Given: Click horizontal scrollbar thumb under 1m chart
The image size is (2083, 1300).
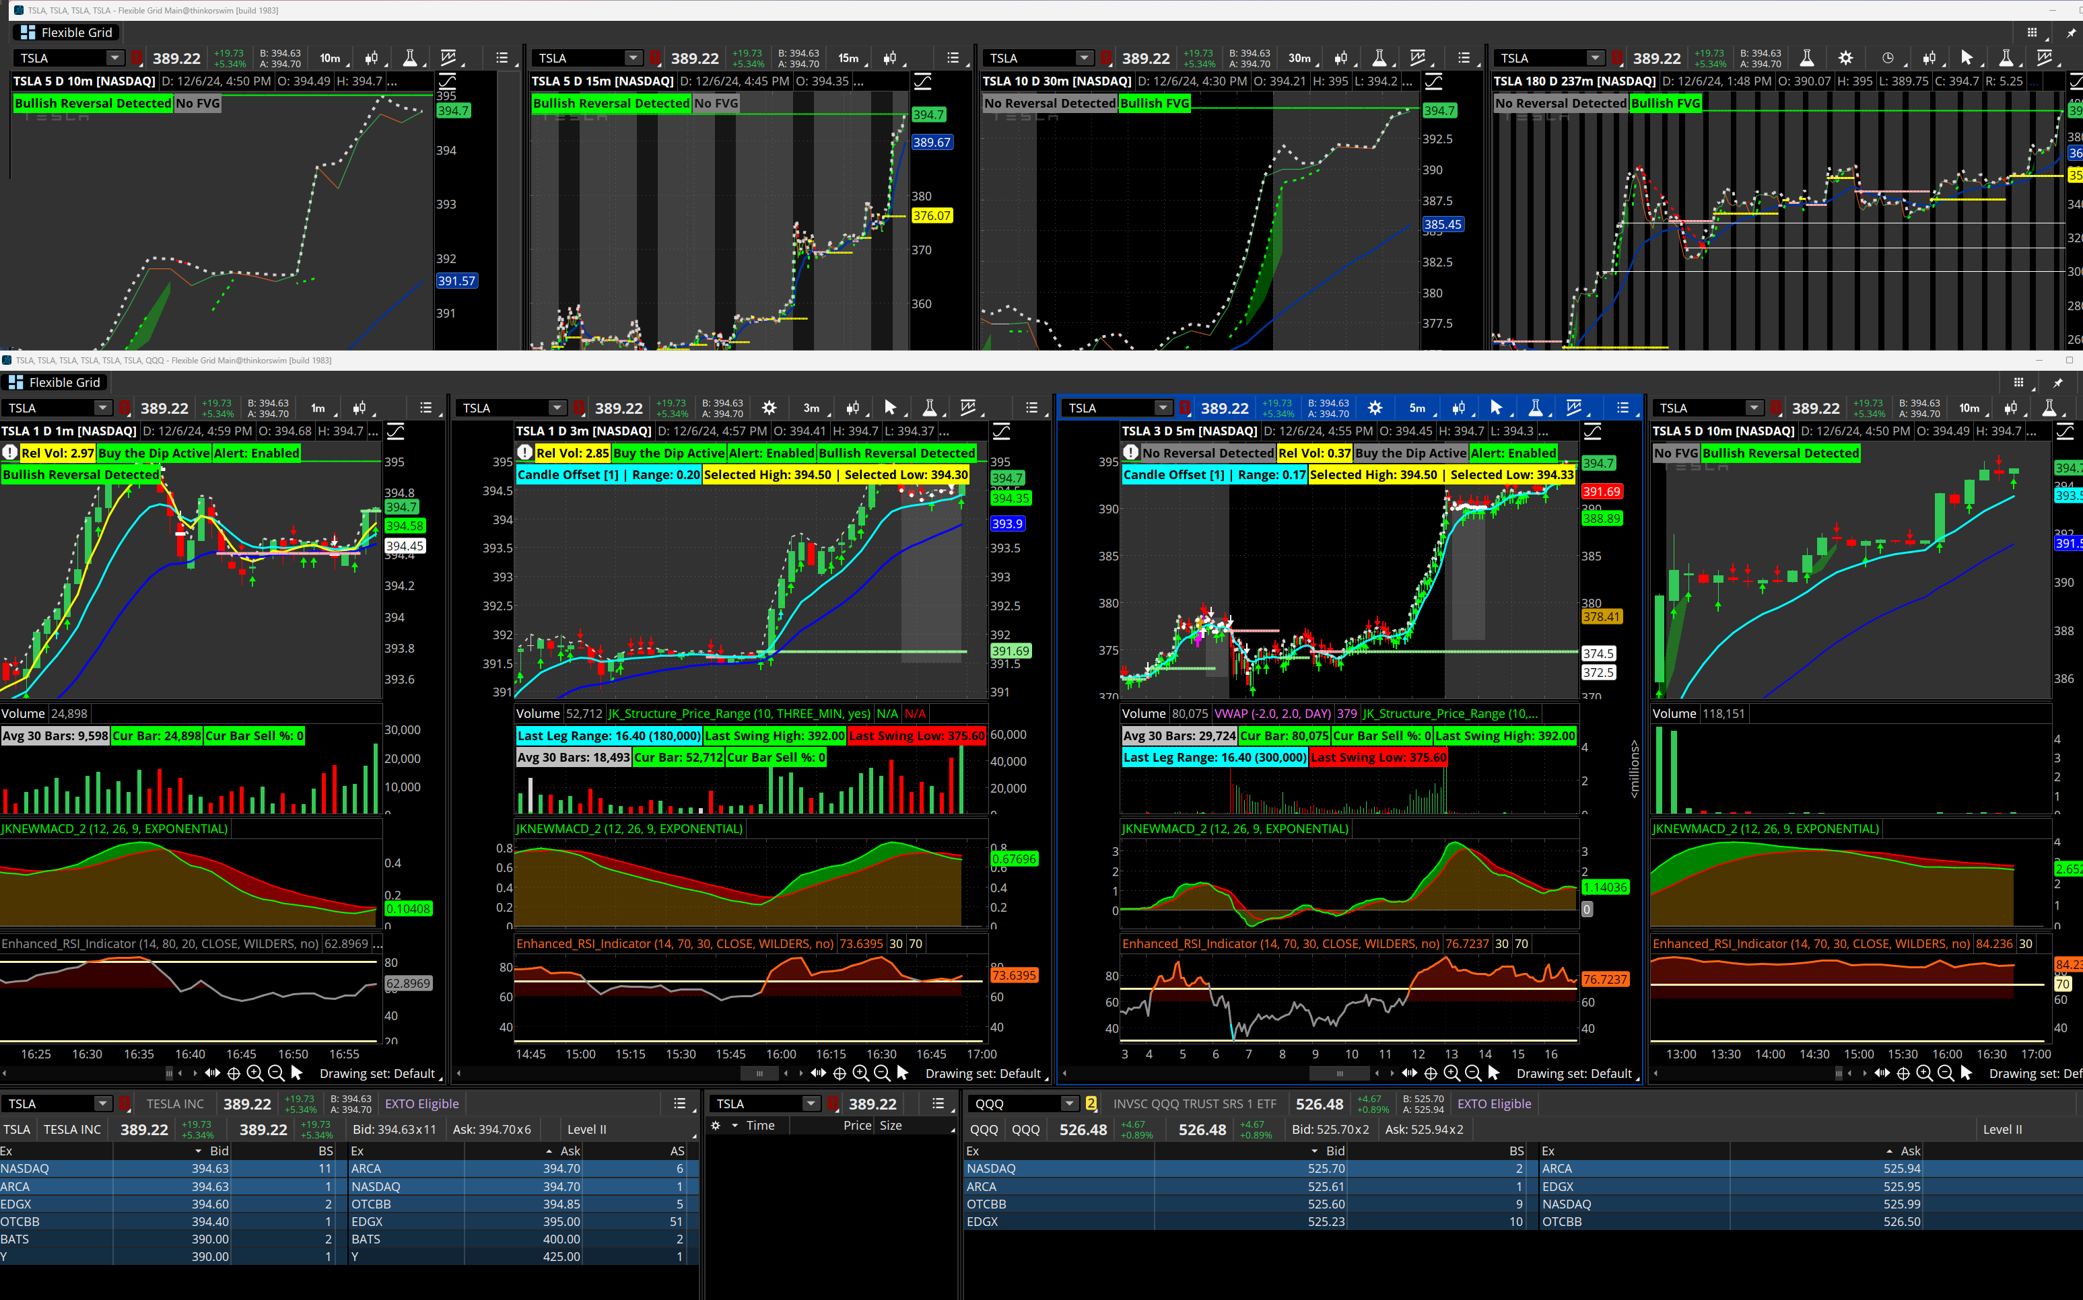Looking at the screenshot, I should coord(168,1073).
